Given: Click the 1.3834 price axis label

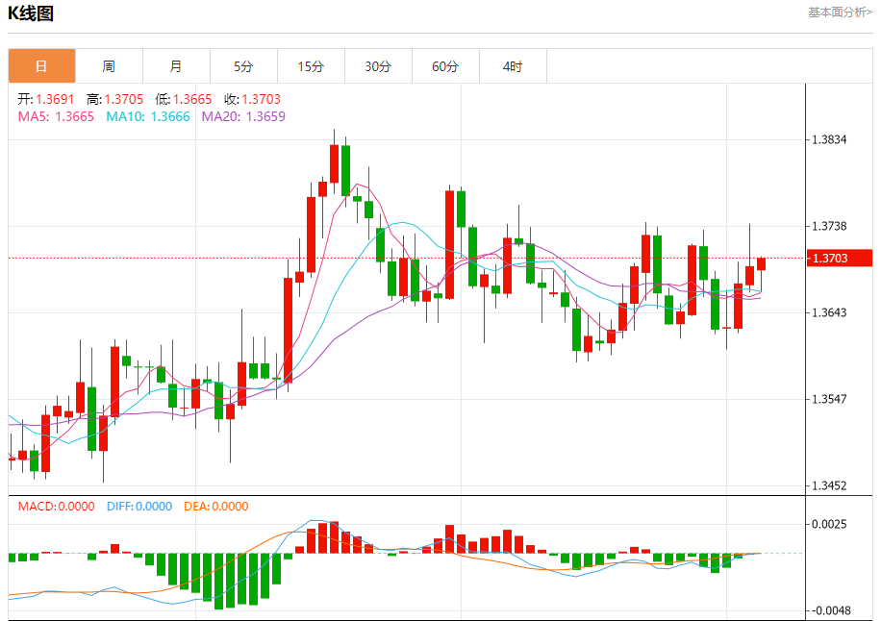Looking at the screenshot, I should point(829,139).
